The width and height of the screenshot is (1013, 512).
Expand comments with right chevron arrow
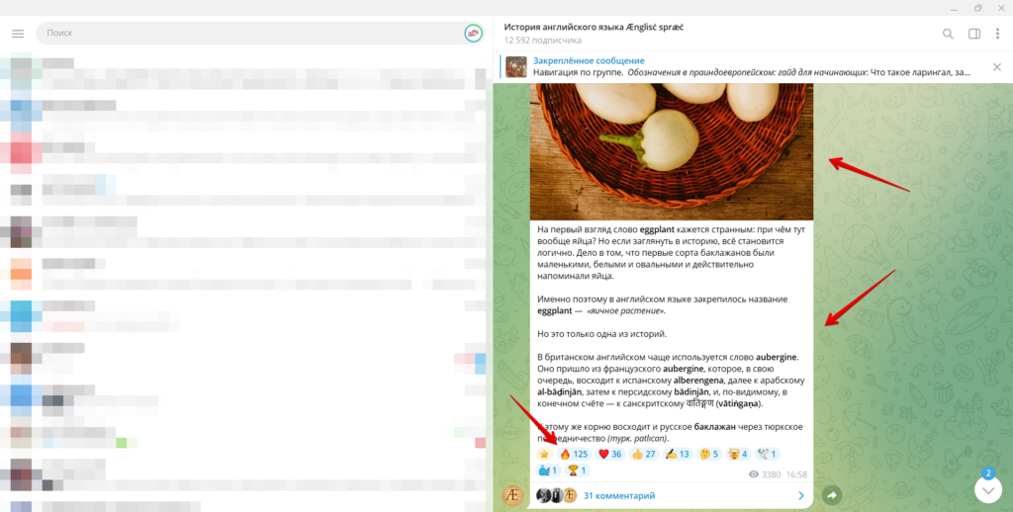pyautogui.click(x=801, y=496)
